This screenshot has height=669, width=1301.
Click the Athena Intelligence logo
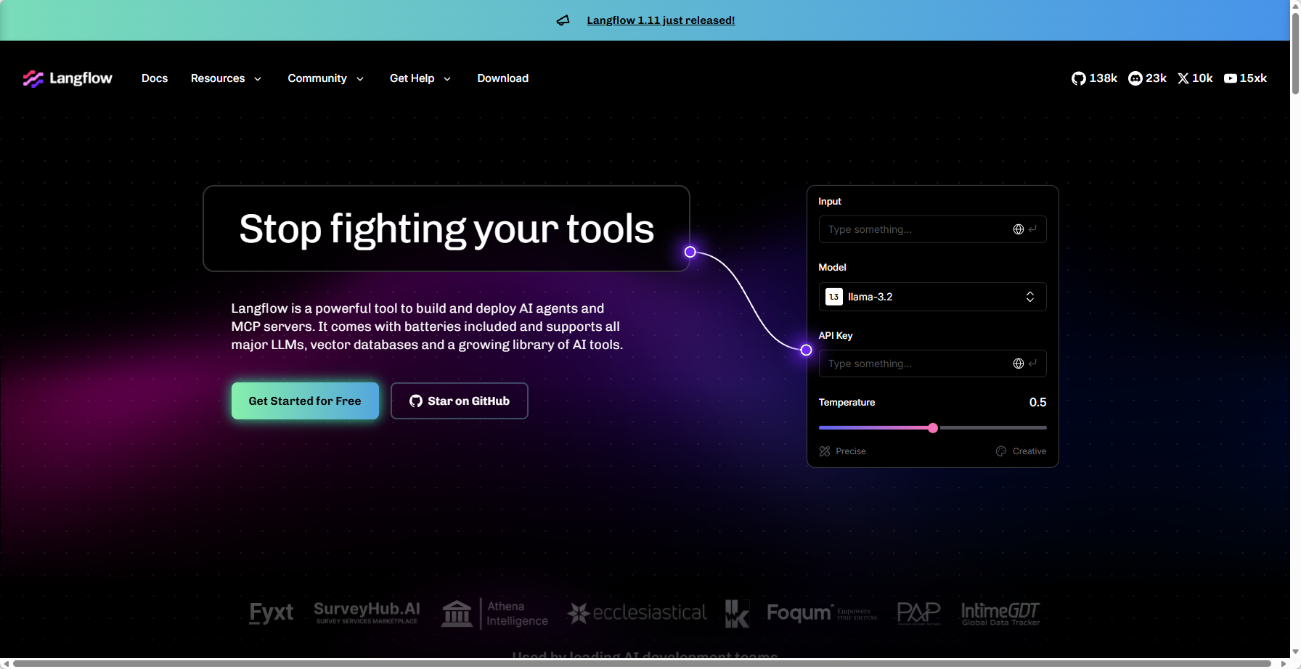(x=495, y=614)
